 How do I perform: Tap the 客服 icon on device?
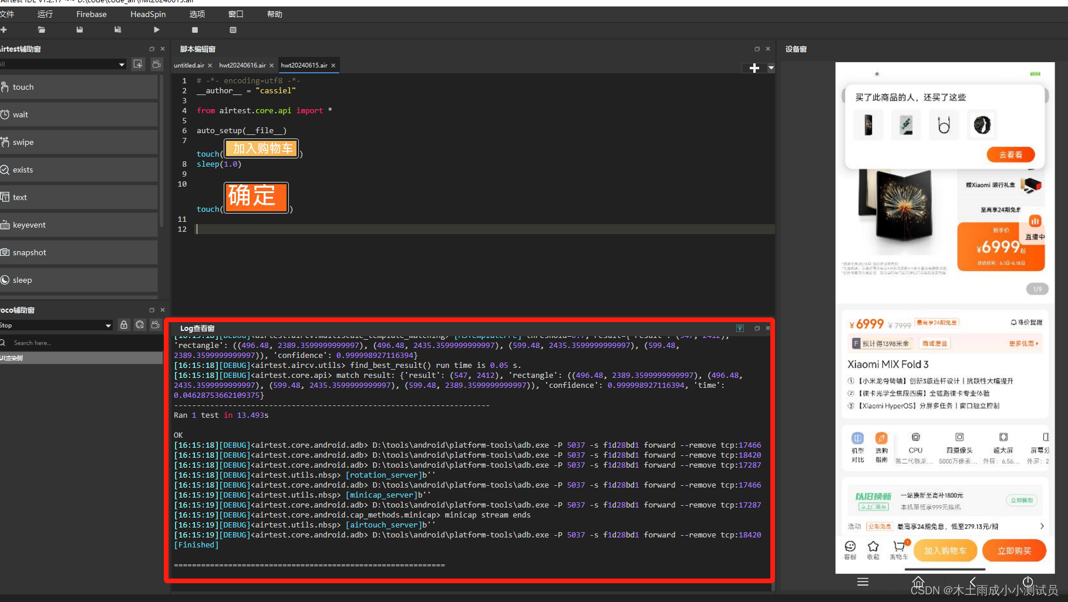point(850,550)
